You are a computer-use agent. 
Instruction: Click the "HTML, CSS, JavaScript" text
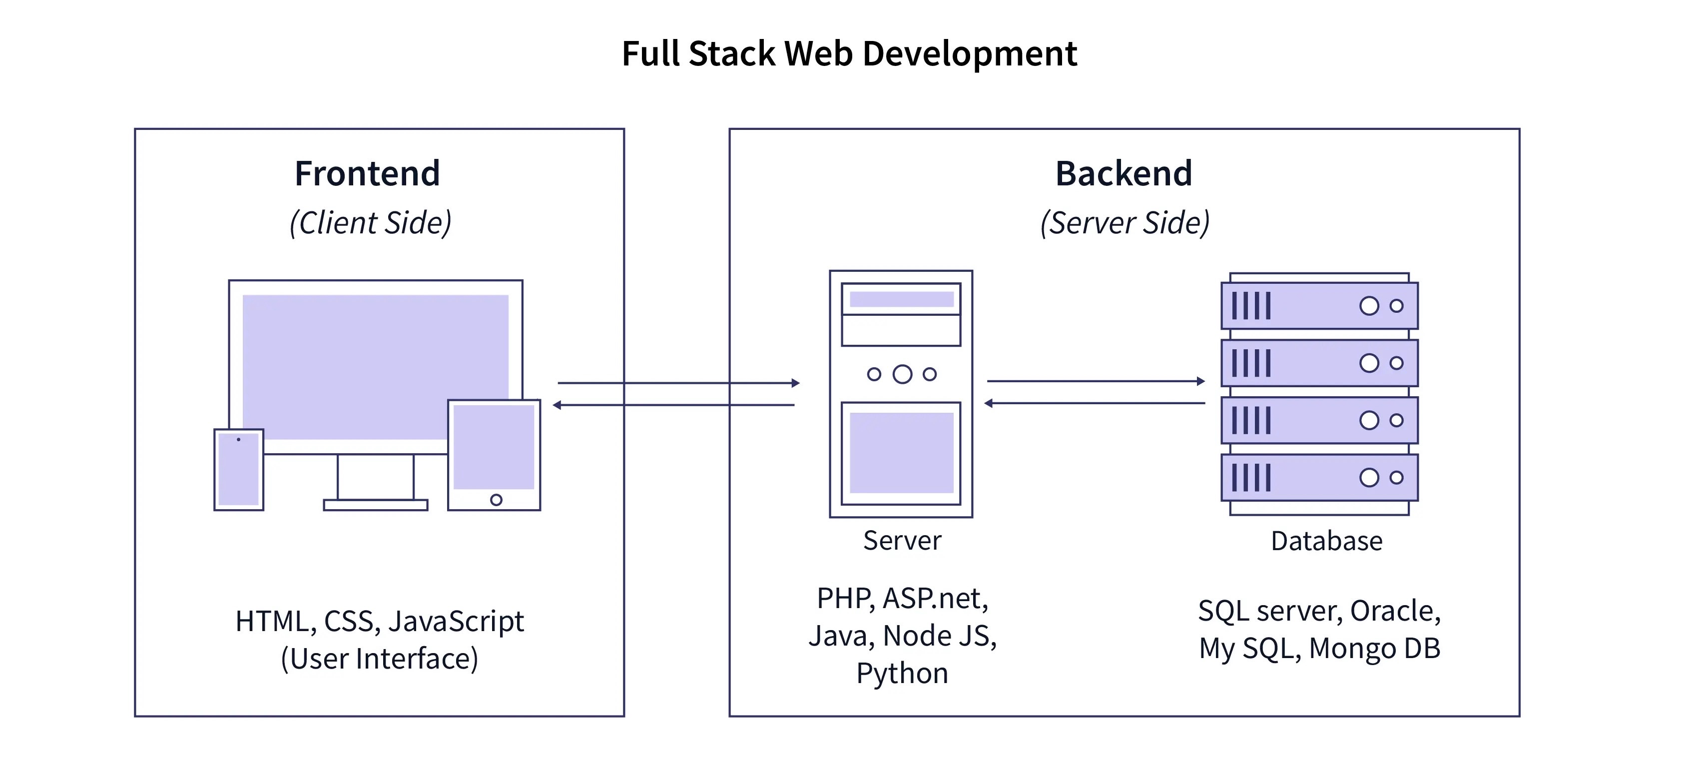point(380,622)
